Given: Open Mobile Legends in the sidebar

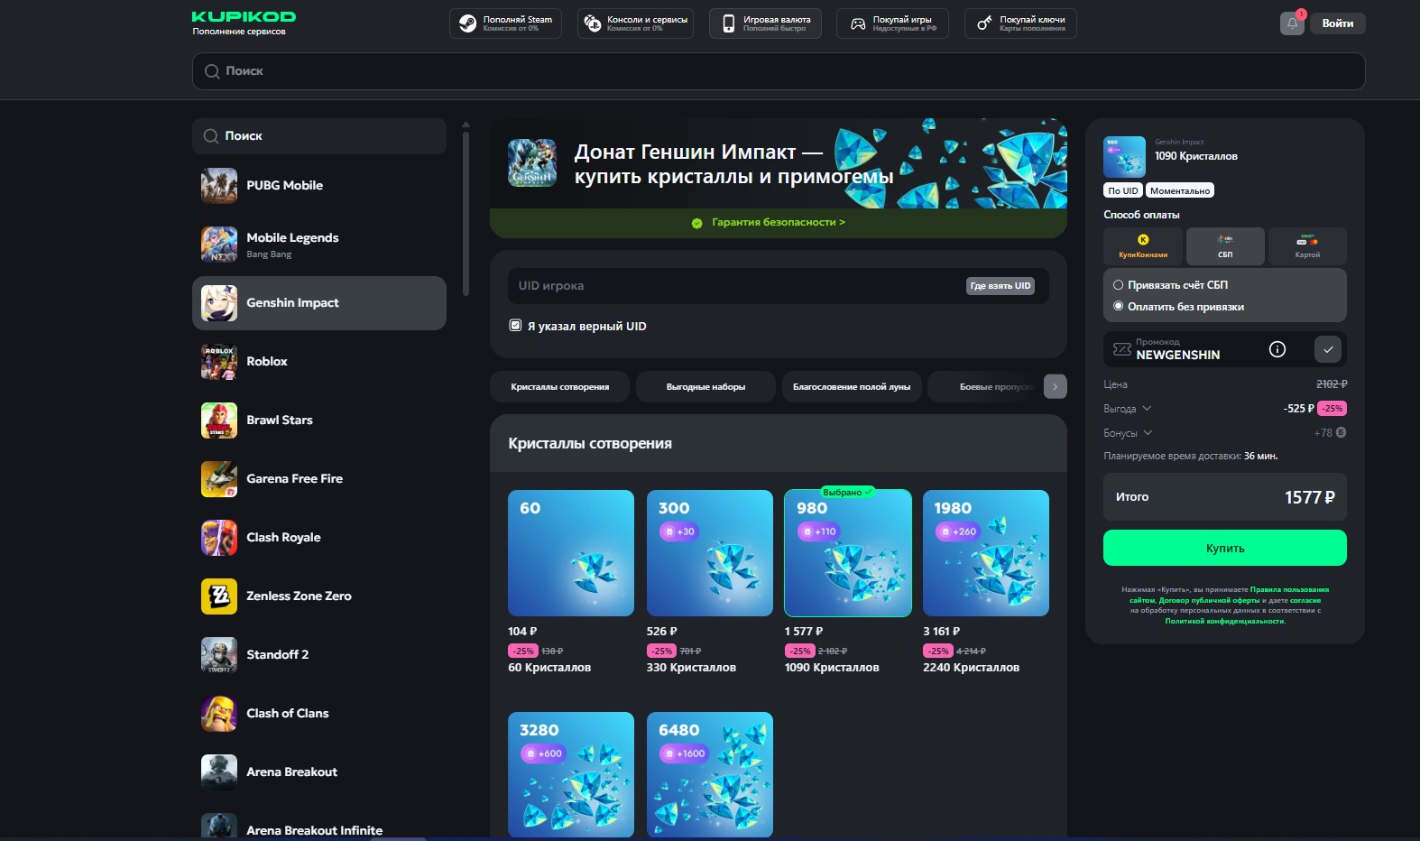Looking at the screenshot, I should (x=319, y=245).
